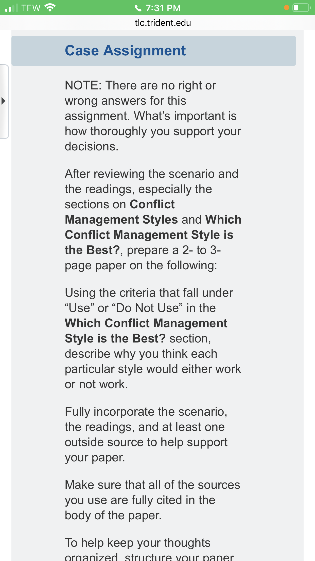Tap the tlc.trident.edu address bar
315x561 pixels.
[163, 23]
